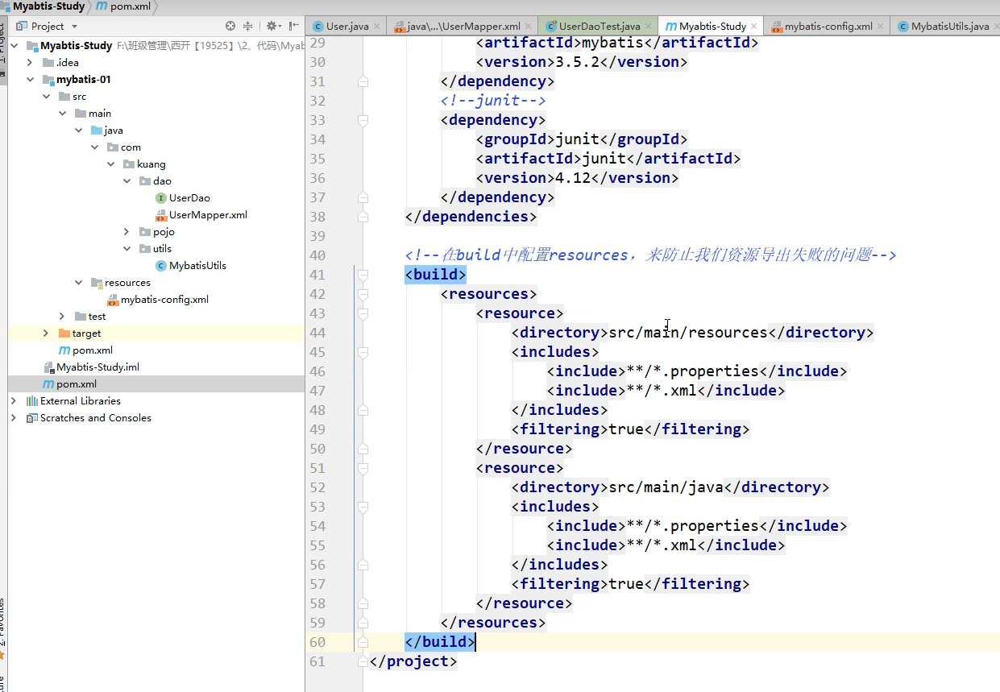1000x692 pixels.
Task: Collapse the Myabtis-Study root node
Action: 15,46
